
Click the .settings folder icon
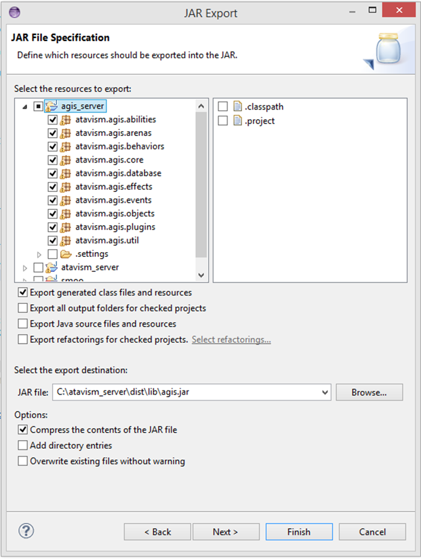pyautogui.click(x=66, y=254)
